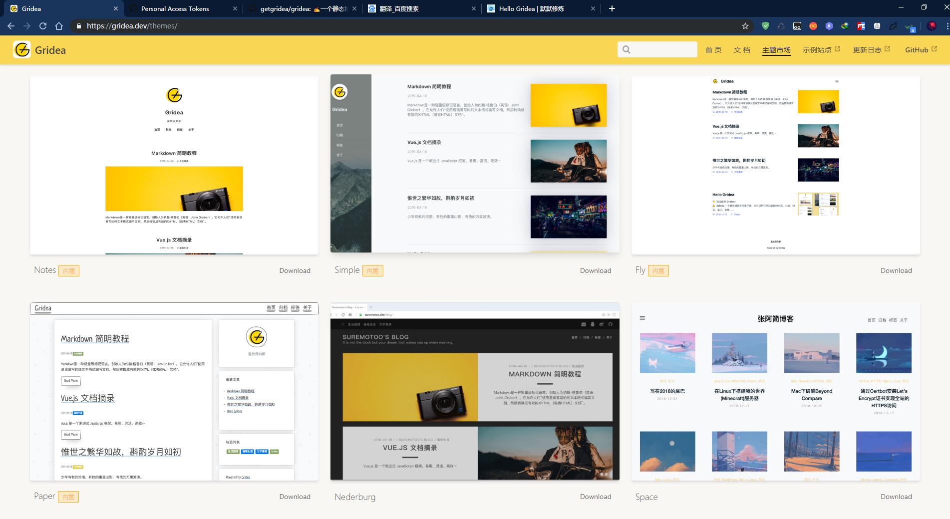Image resolution: width=950 pixels, height=519 pixels.
Task: Open the Notes theme preview thumbnail
Action: [x=174, y=165]
